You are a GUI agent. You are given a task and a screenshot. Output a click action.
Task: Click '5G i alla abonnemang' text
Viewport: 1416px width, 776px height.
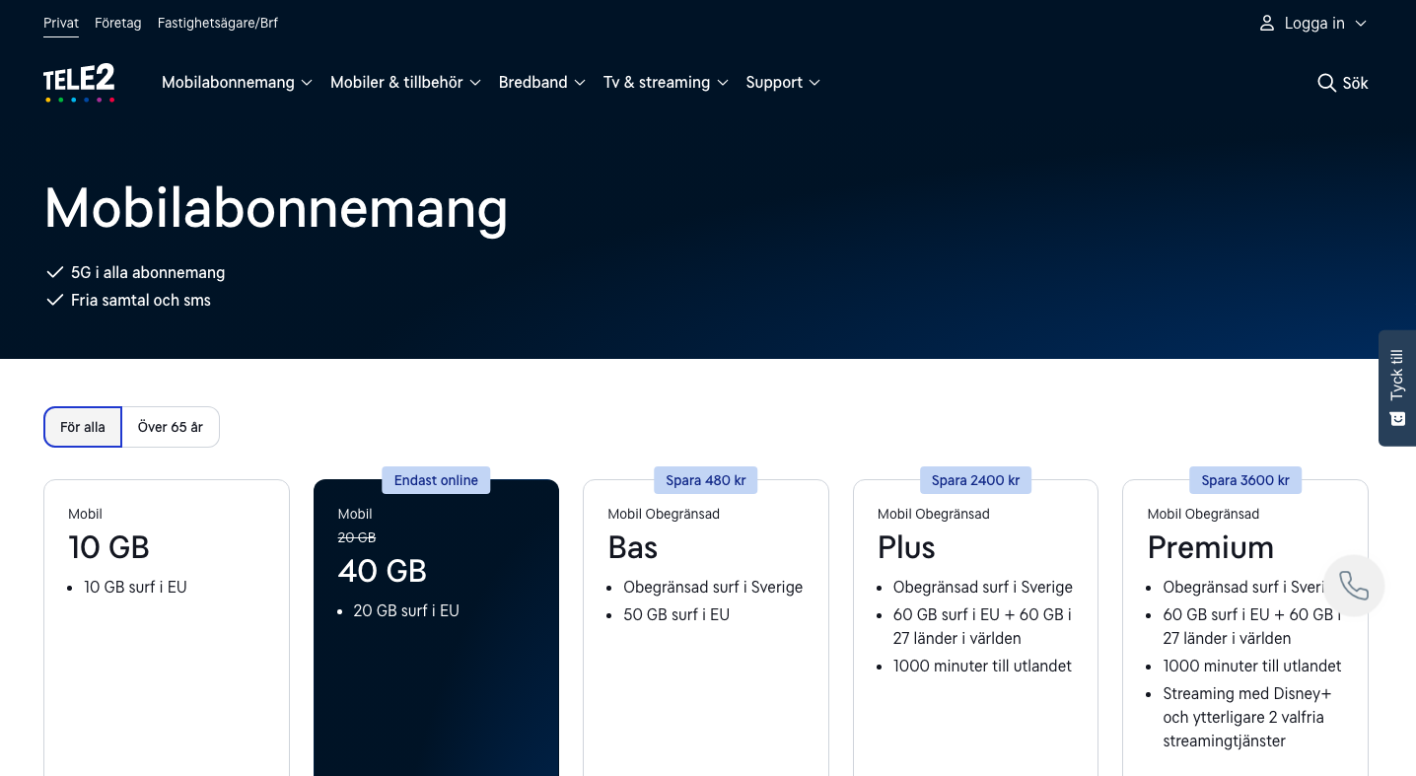(148, 272)
